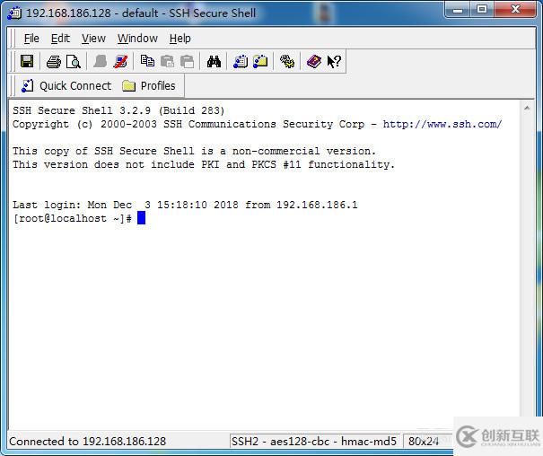Click the Copy icon in toolbar
This screenshot has width=543, height=456.
147,61
